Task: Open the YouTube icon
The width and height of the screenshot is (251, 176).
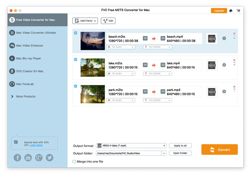Action: (28, 158)
